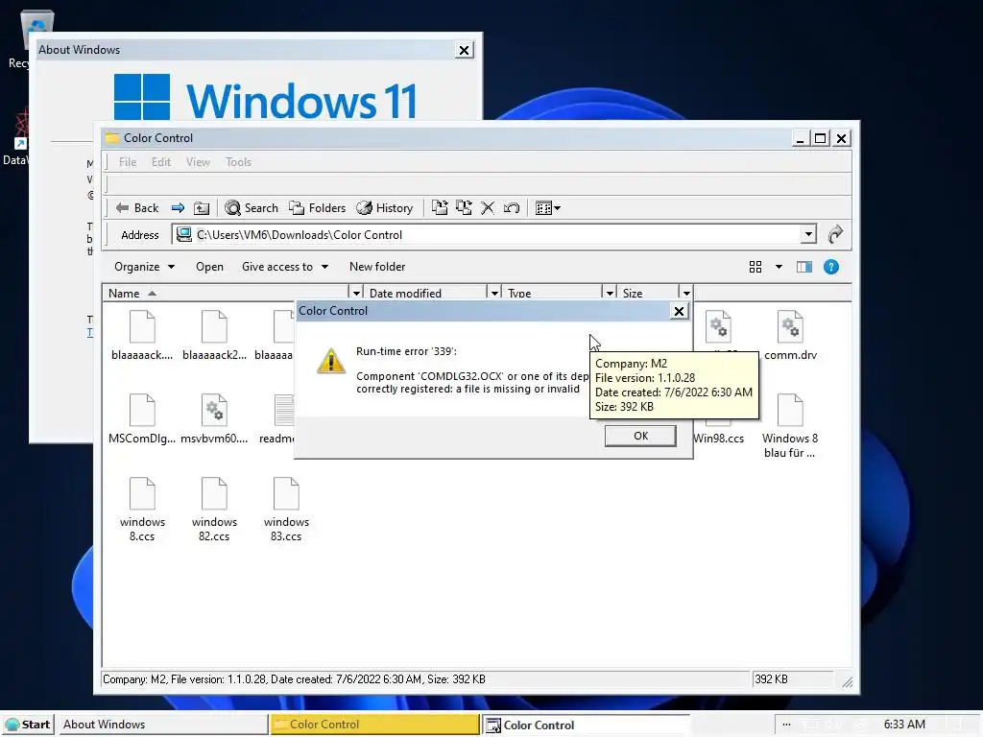
Task: Click the Delete X toolbar icon
Action: click(487, 208)
